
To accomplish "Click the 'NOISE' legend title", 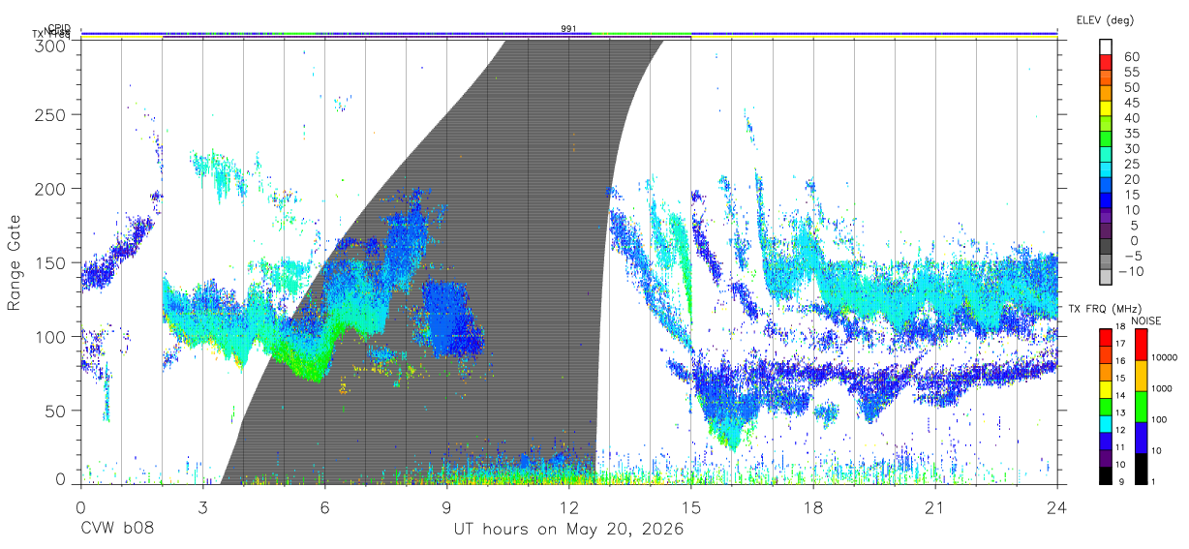I will click(x=1148, y=320).
